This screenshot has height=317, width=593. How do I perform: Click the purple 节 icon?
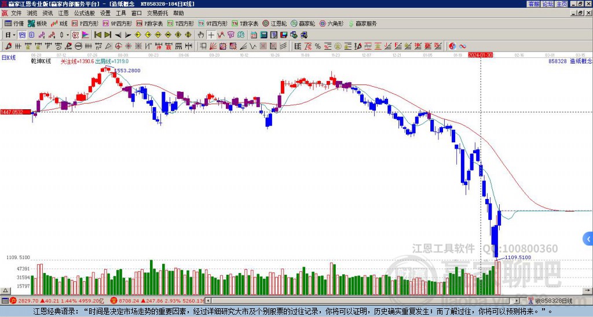coord(230,35)
